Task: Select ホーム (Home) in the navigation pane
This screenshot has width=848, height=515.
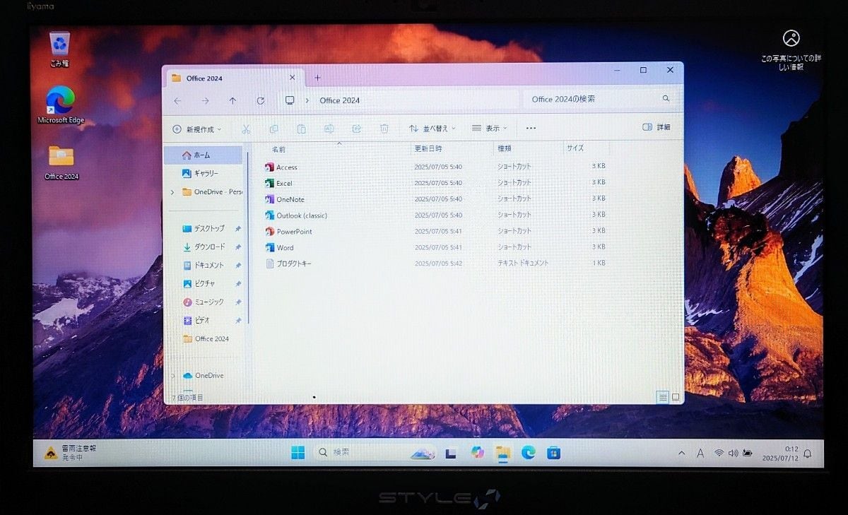Action: click(x=202, y=155)
